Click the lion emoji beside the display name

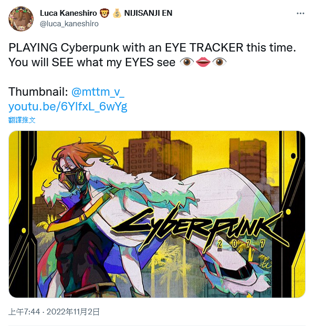point(104,13)
